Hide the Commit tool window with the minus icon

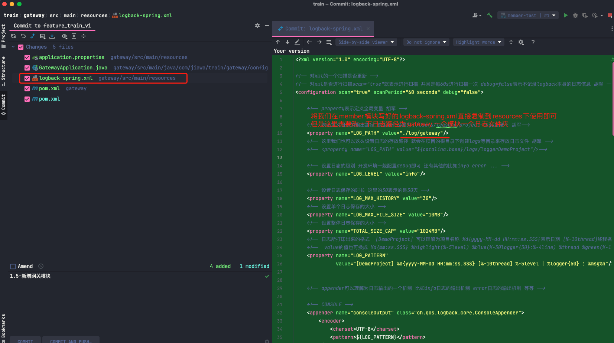267,26
